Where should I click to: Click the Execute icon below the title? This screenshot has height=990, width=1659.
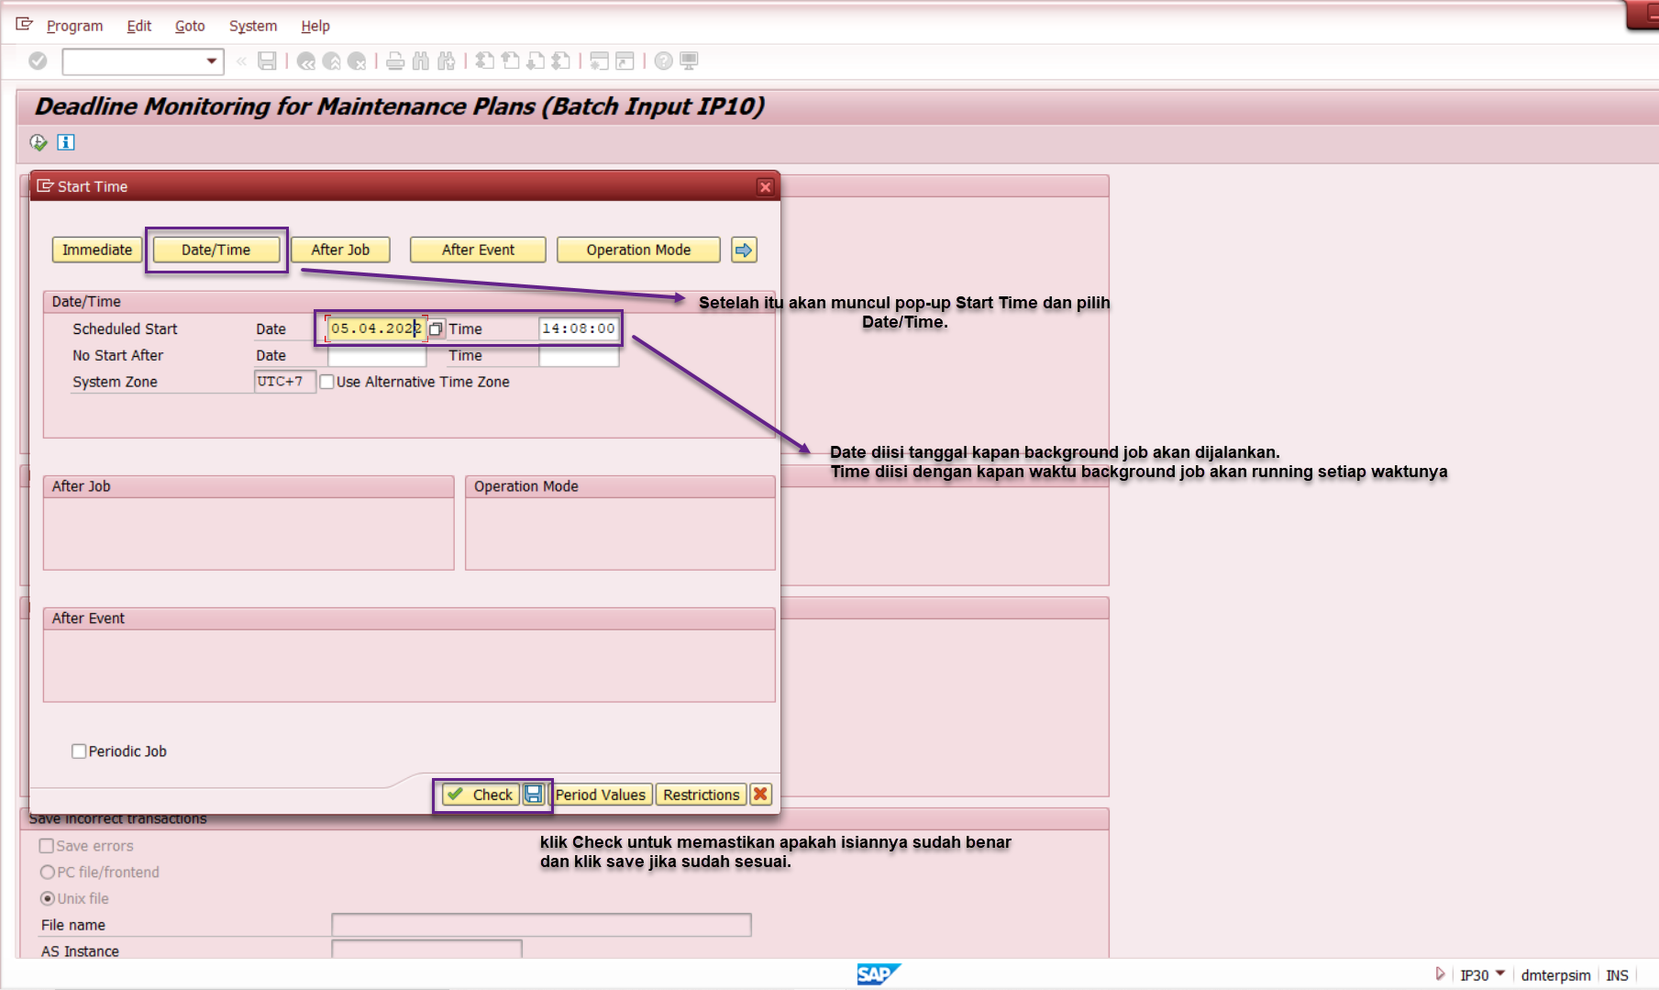coord(39,142)
